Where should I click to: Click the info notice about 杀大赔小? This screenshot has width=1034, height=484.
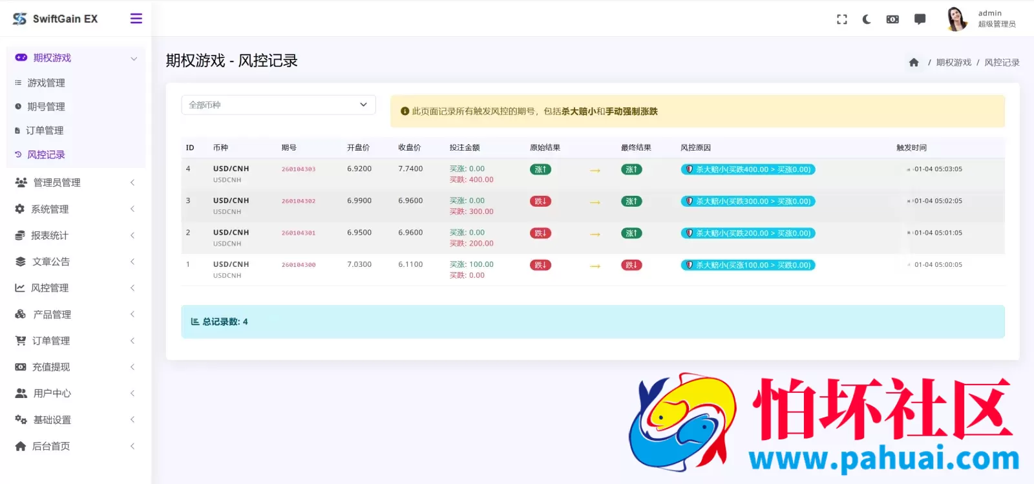(697, 111)
